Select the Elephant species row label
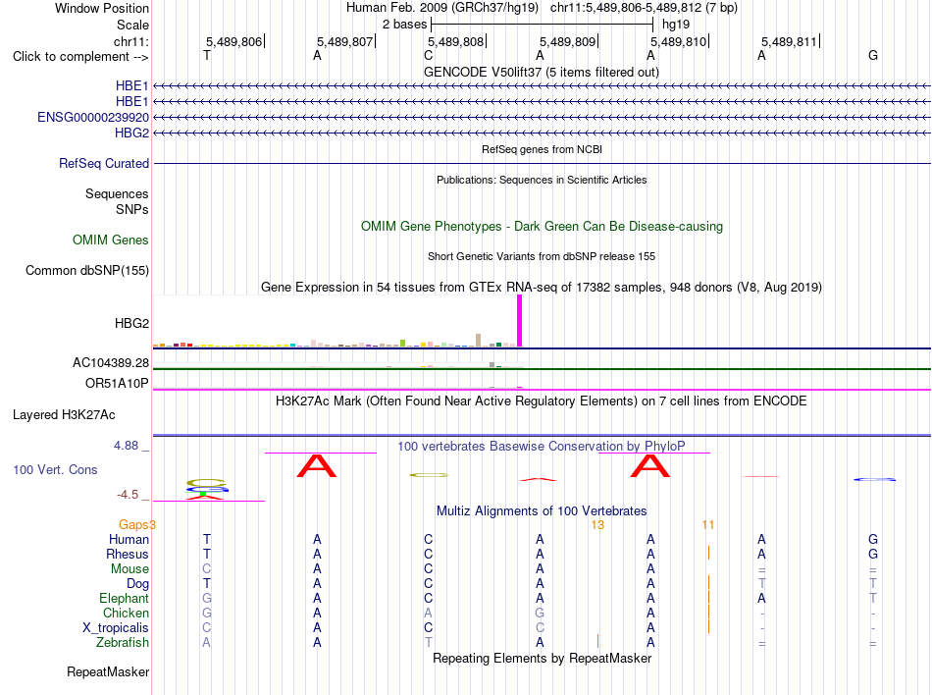 pyautogui.click(x=124, y=598)
